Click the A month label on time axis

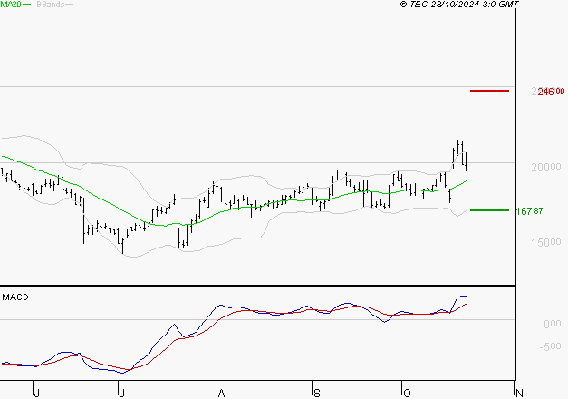click(222, 393)
